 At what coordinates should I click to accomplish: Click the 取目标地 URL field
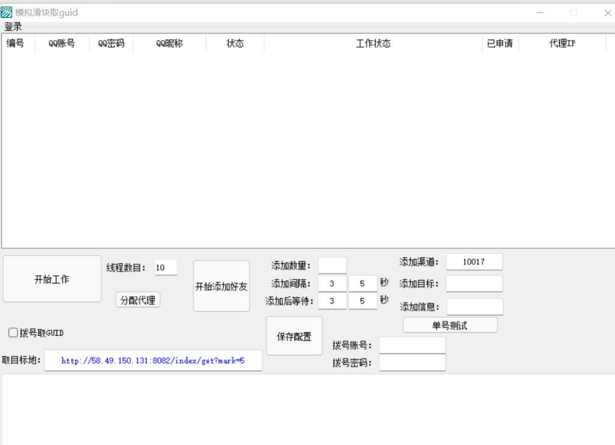point(153,361)
